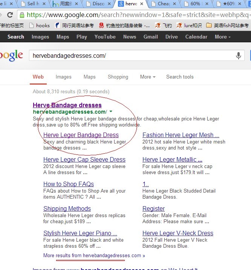Open Gmail from the Google bar

[x=151, y=37]
